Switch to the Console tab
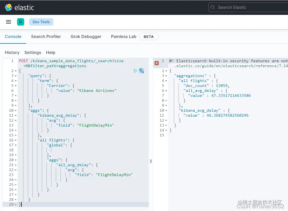This screenshot has width=288, height=211. [x=13, y=37]
